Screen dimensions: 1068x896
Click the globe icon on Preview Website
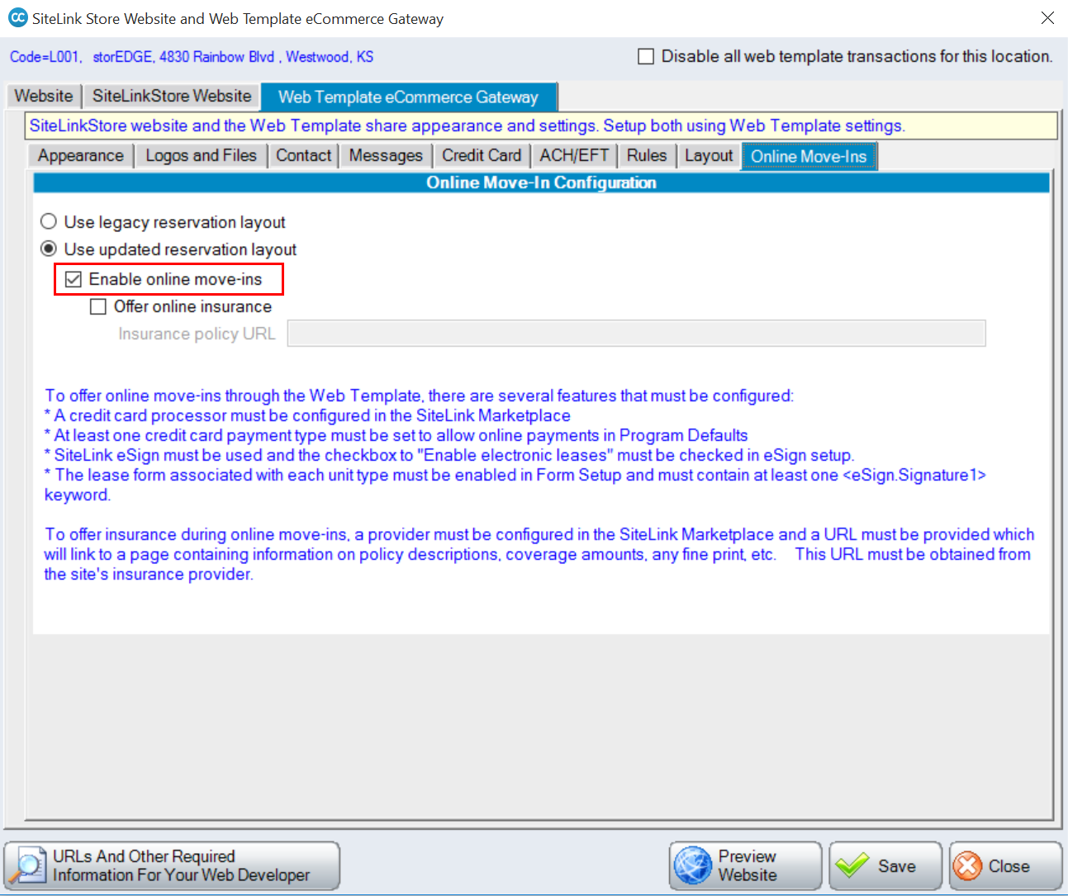692,865
